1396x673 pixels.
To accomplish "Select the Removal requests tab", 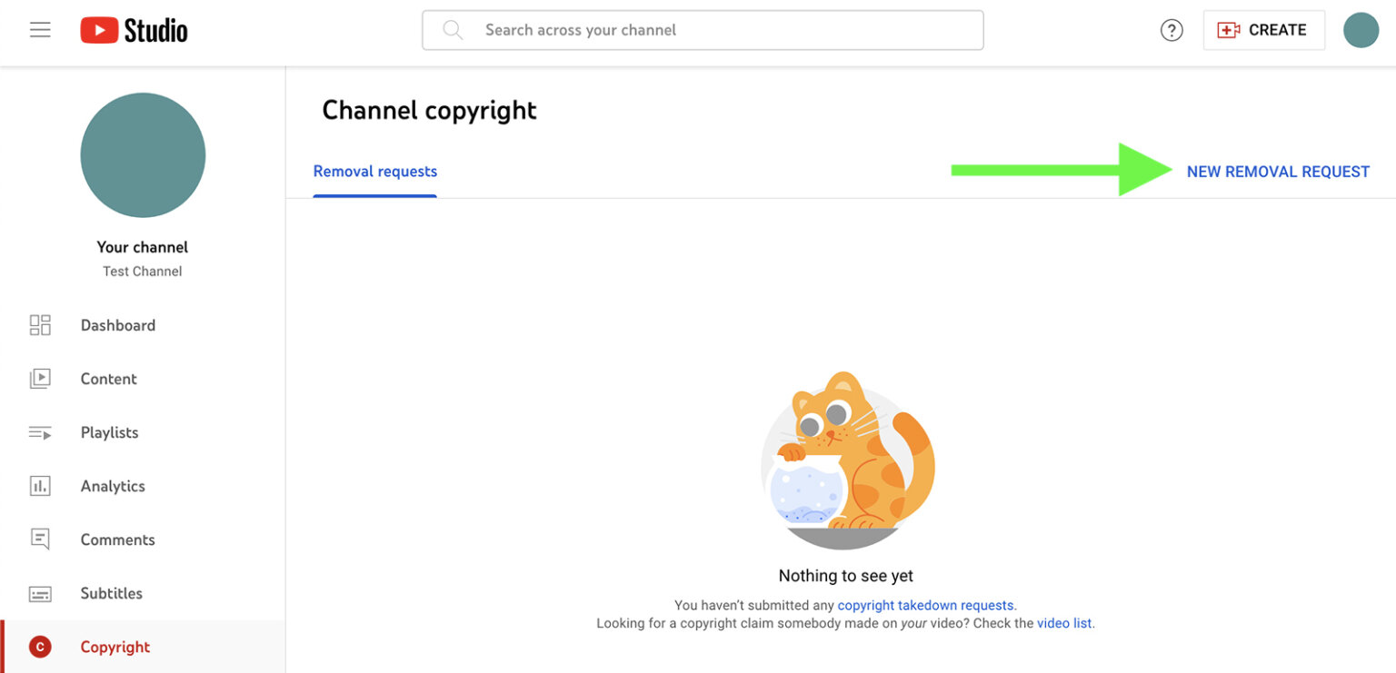I will click(x=374, y=172).
